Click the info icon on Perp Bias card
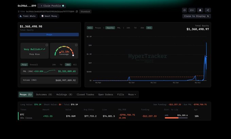The image size is (231, 139). click(47, 45)
